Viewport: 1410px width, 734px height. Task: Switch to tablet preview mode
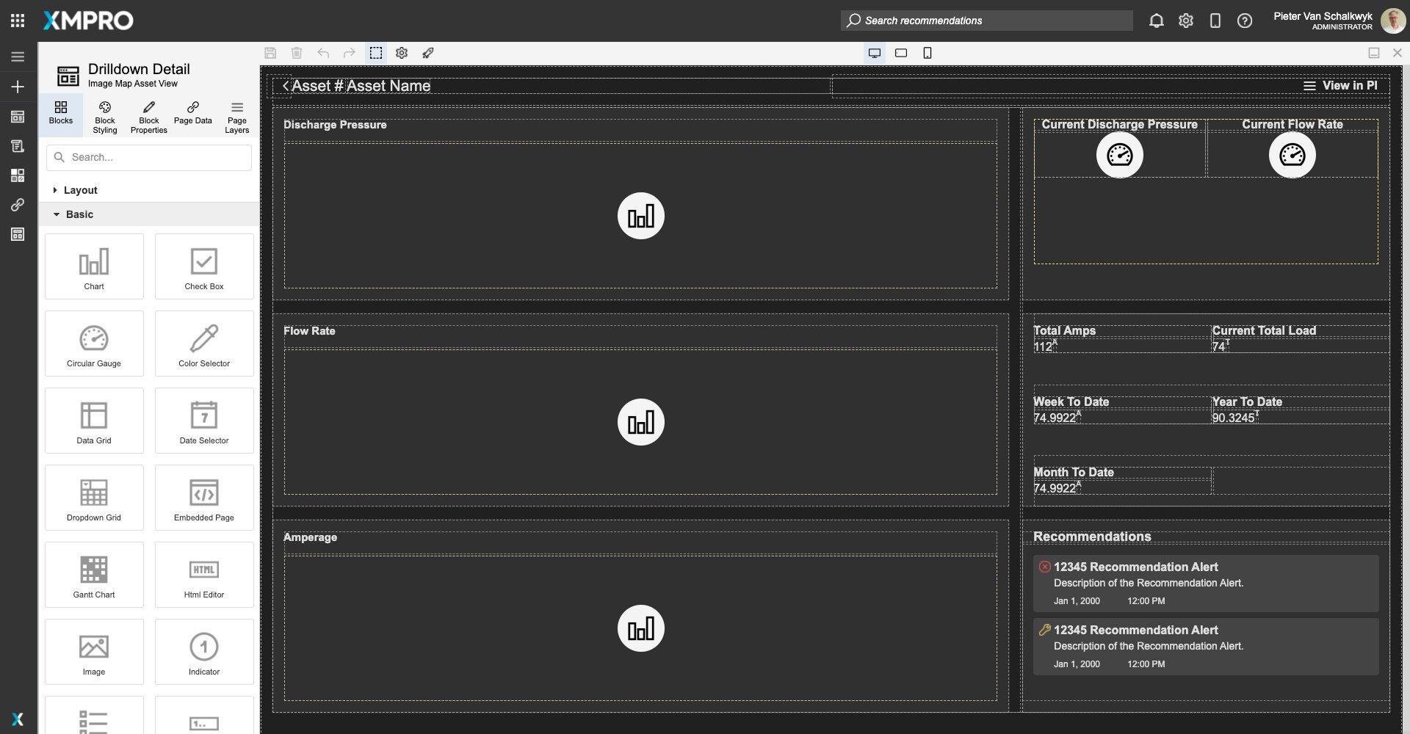(x=900, y=52)
